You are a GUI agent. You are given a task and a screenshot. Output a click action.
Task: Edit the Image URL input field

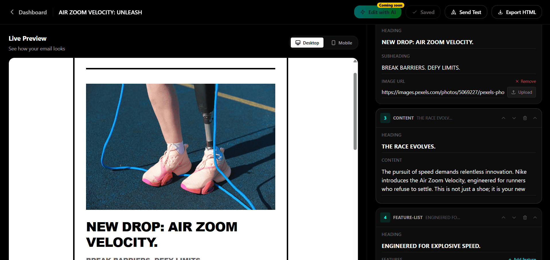442,92
